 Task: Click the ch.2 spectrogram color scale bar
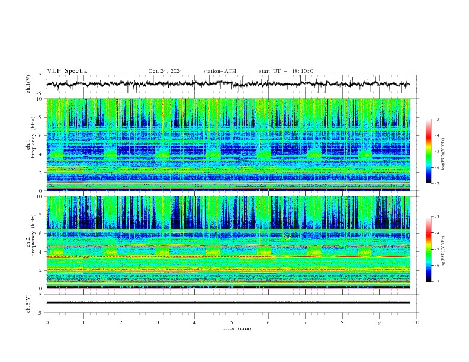point(428,249)
